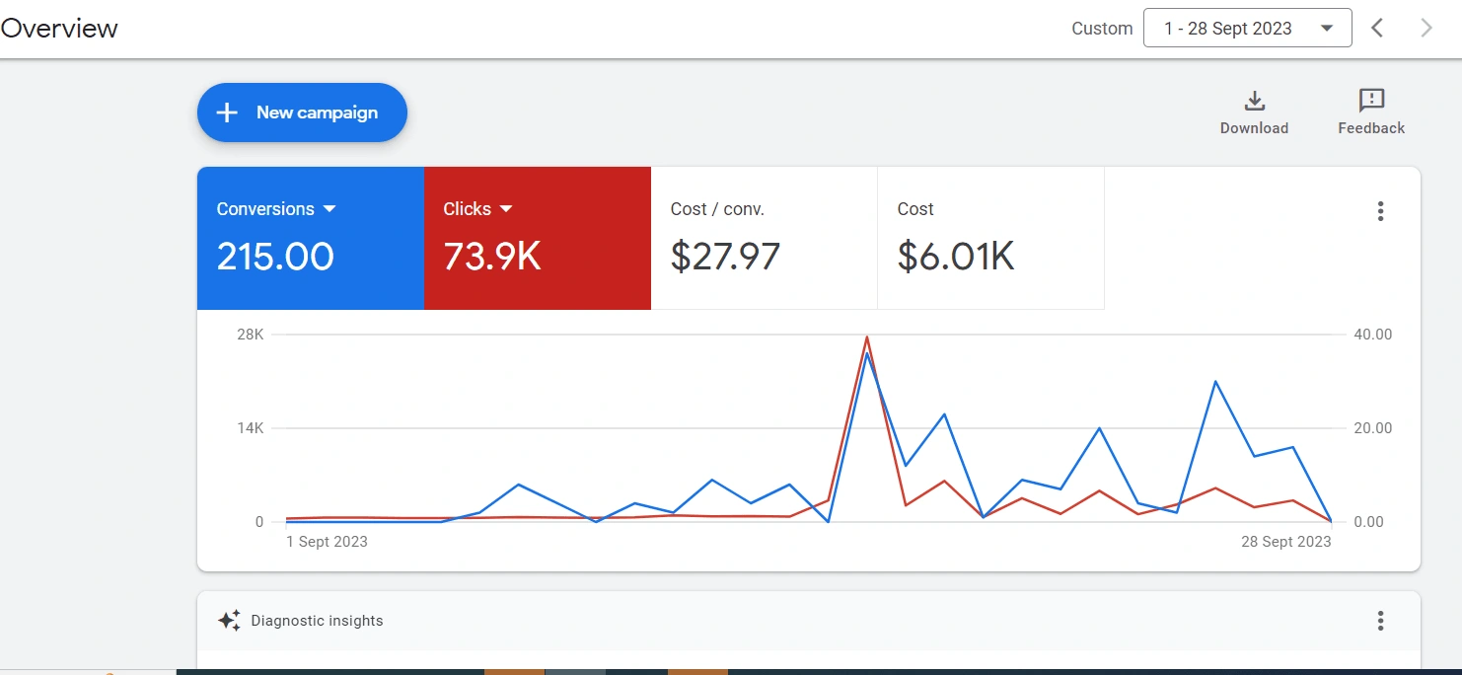Click the 28 Sept 2023 axis label
1462x675 pixels.
pyautogui.click(x=1285, y=542)
